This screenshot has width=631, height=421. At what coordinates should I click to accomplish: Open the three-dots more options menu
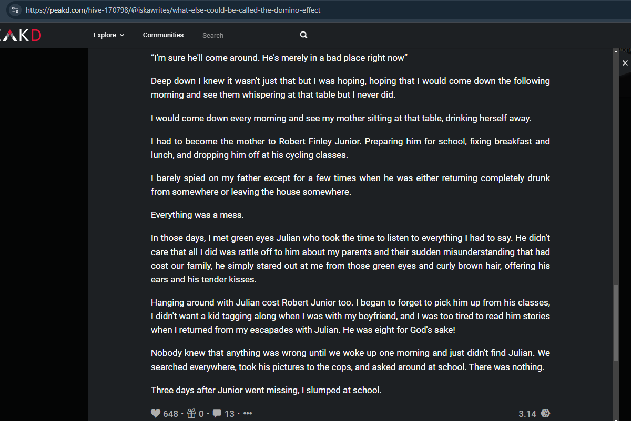[x=248, y=414]
